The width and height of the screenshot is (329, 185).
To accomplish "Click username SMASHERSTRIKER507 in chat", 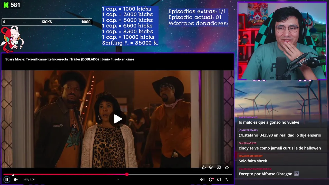I will (251, 156).
